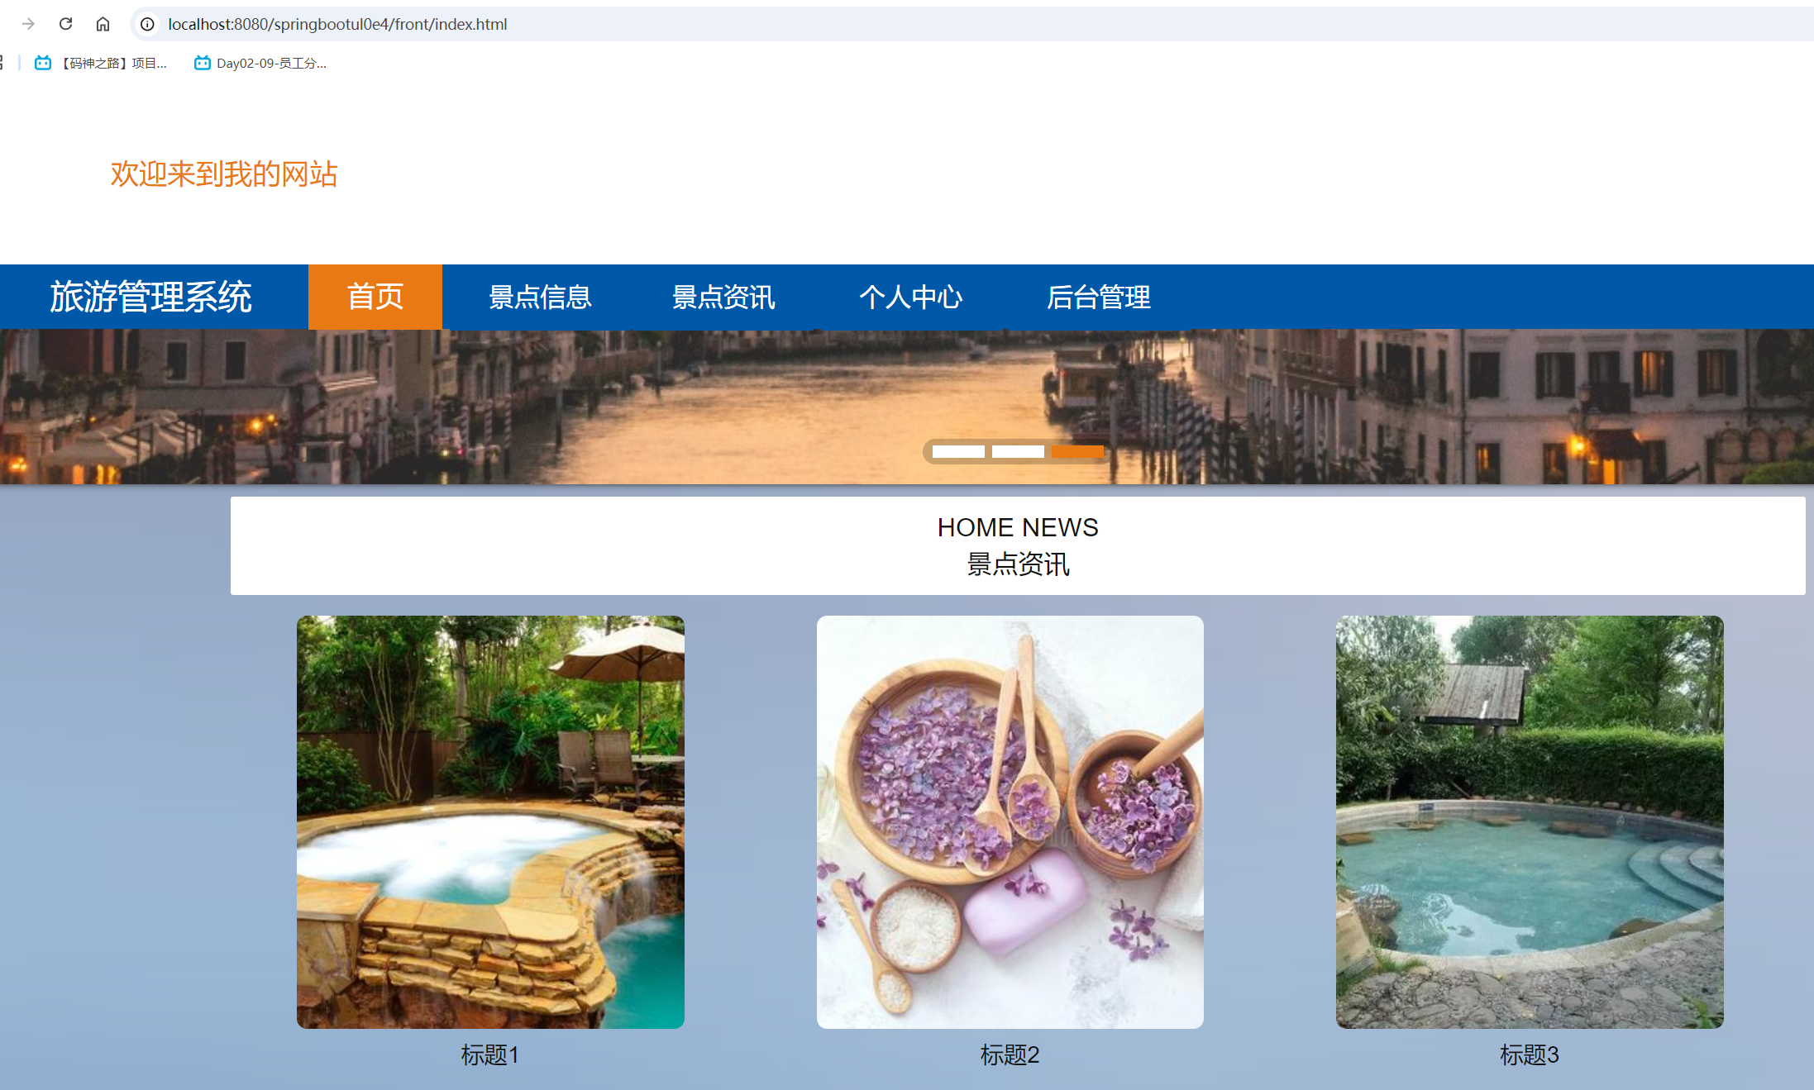Click the browser reload icon
1814x1090 pixels.
click(x=66, y=24)
